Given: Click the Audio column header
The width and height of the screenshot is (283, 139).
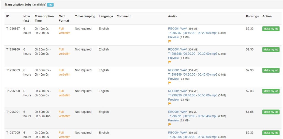Looking at the screenshot, I should (x=172, y=16).
